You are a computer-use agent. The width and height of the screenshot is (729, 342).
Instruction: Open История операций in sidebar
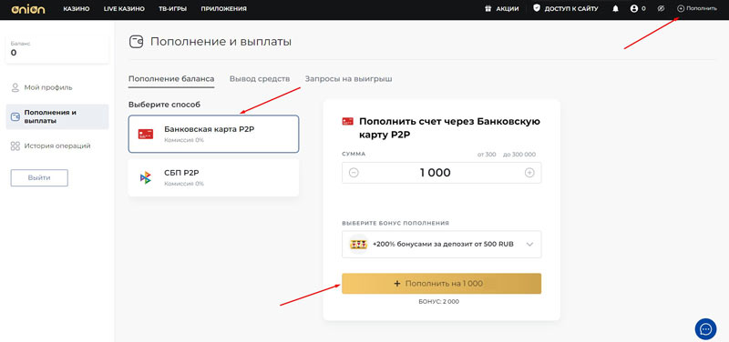click(x=57, y=146)
